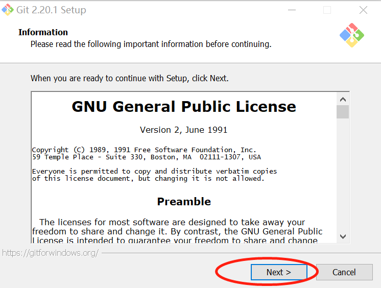Click the 'Everyone is permitted to copy' line

(155, 171)
